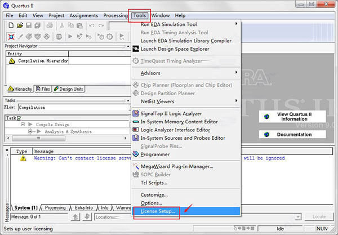Click the New file toolbar icon
Image resolution: width=338 pixels, height=235 pixels.
tap(11, 25)
